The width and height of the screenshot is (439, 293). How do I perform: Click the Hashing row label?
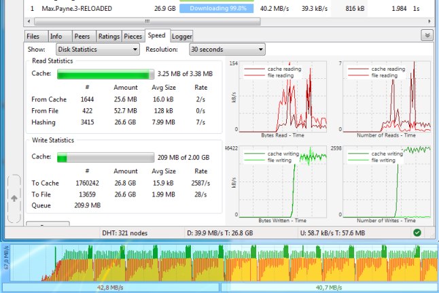[43, 122]
